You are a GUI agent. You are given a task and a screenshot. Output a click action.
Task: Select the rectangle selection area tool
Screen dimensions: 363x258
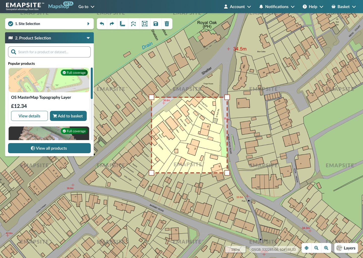145,24
